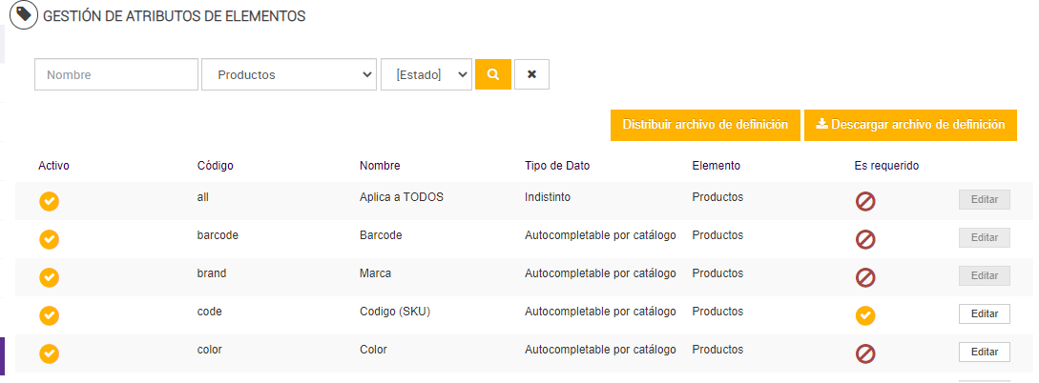
Task: Click the Nombre search input field
Action: (115, 74)
